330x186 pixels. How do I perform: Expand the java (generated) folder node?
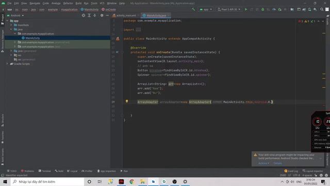[x=11, y=51]
